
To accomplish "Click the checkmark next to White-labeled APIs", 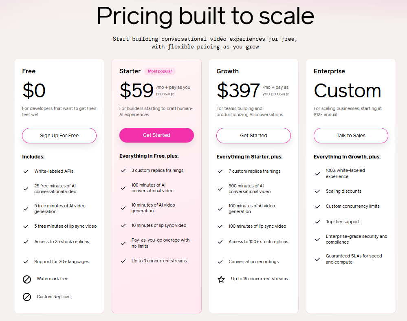I will coord(26,171).
